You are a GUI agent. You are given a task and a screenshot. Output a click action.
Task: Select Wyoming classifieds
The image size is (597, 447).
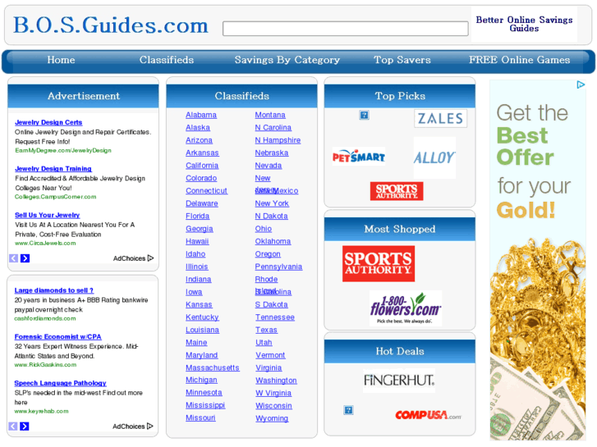(x=272, y=418)
